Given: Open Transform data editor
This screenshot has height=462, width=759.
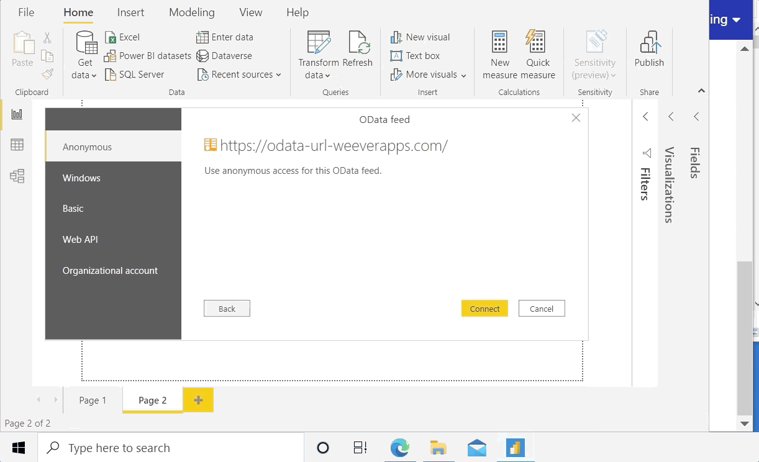Looking at the screenshot, I should pos(319,43).
